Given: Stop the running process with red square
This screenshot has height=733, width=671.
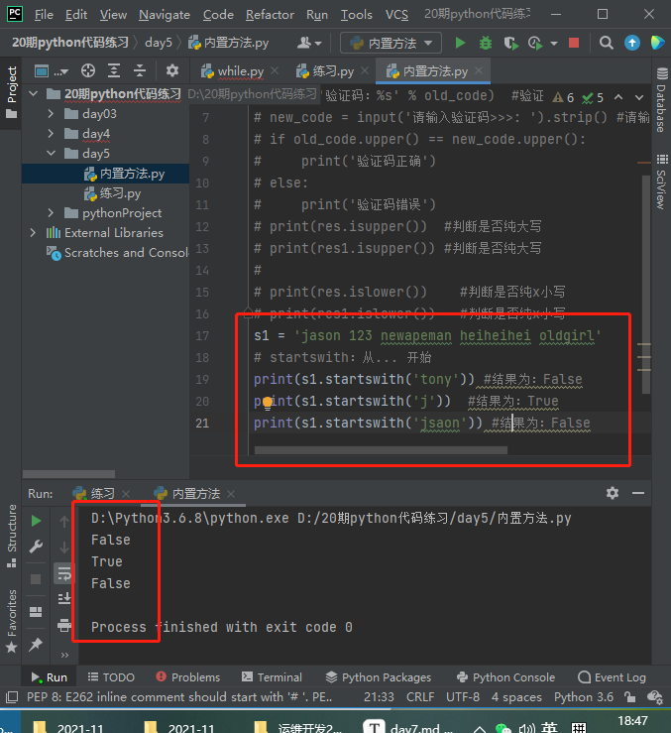Looking at the screenshot, I should [574, 43].
